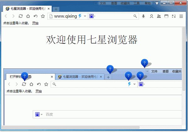Click the 点击这里导入收藏。 text in top bar
The height and width of the screenshot is (133, 188).
(16, 23)
